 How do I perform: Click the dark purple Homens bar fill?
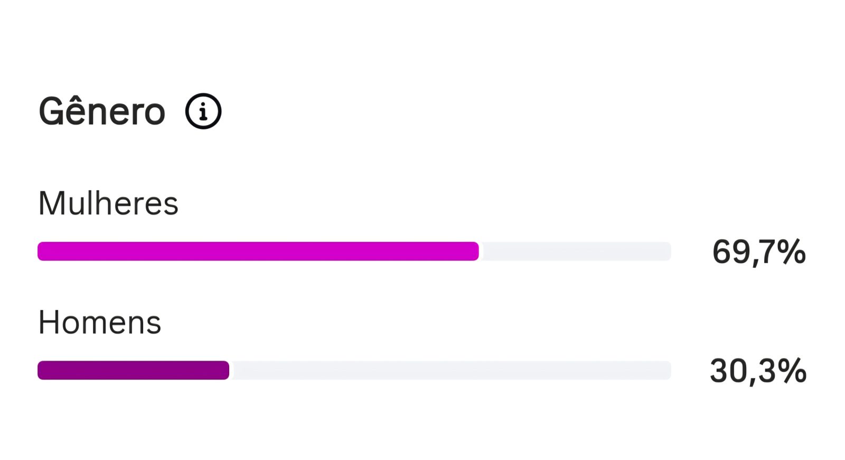(133, 370)
